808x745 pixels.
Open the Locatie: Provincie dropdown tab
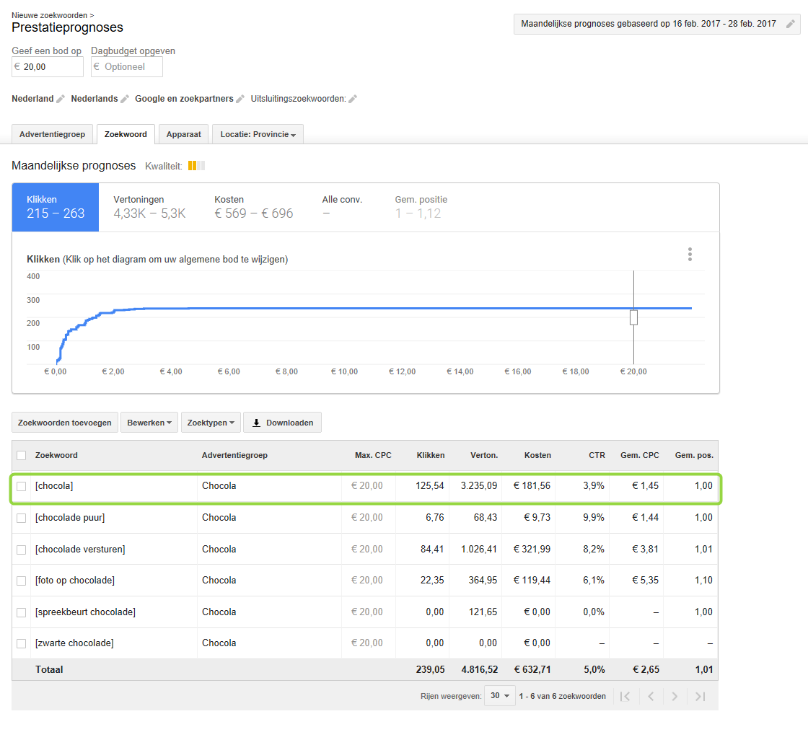[x=258, y=134]
